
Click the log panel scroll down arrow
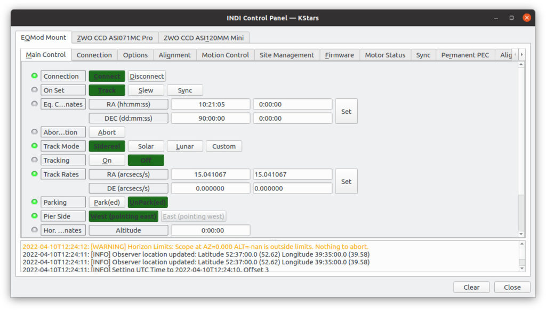click(522, 269)
